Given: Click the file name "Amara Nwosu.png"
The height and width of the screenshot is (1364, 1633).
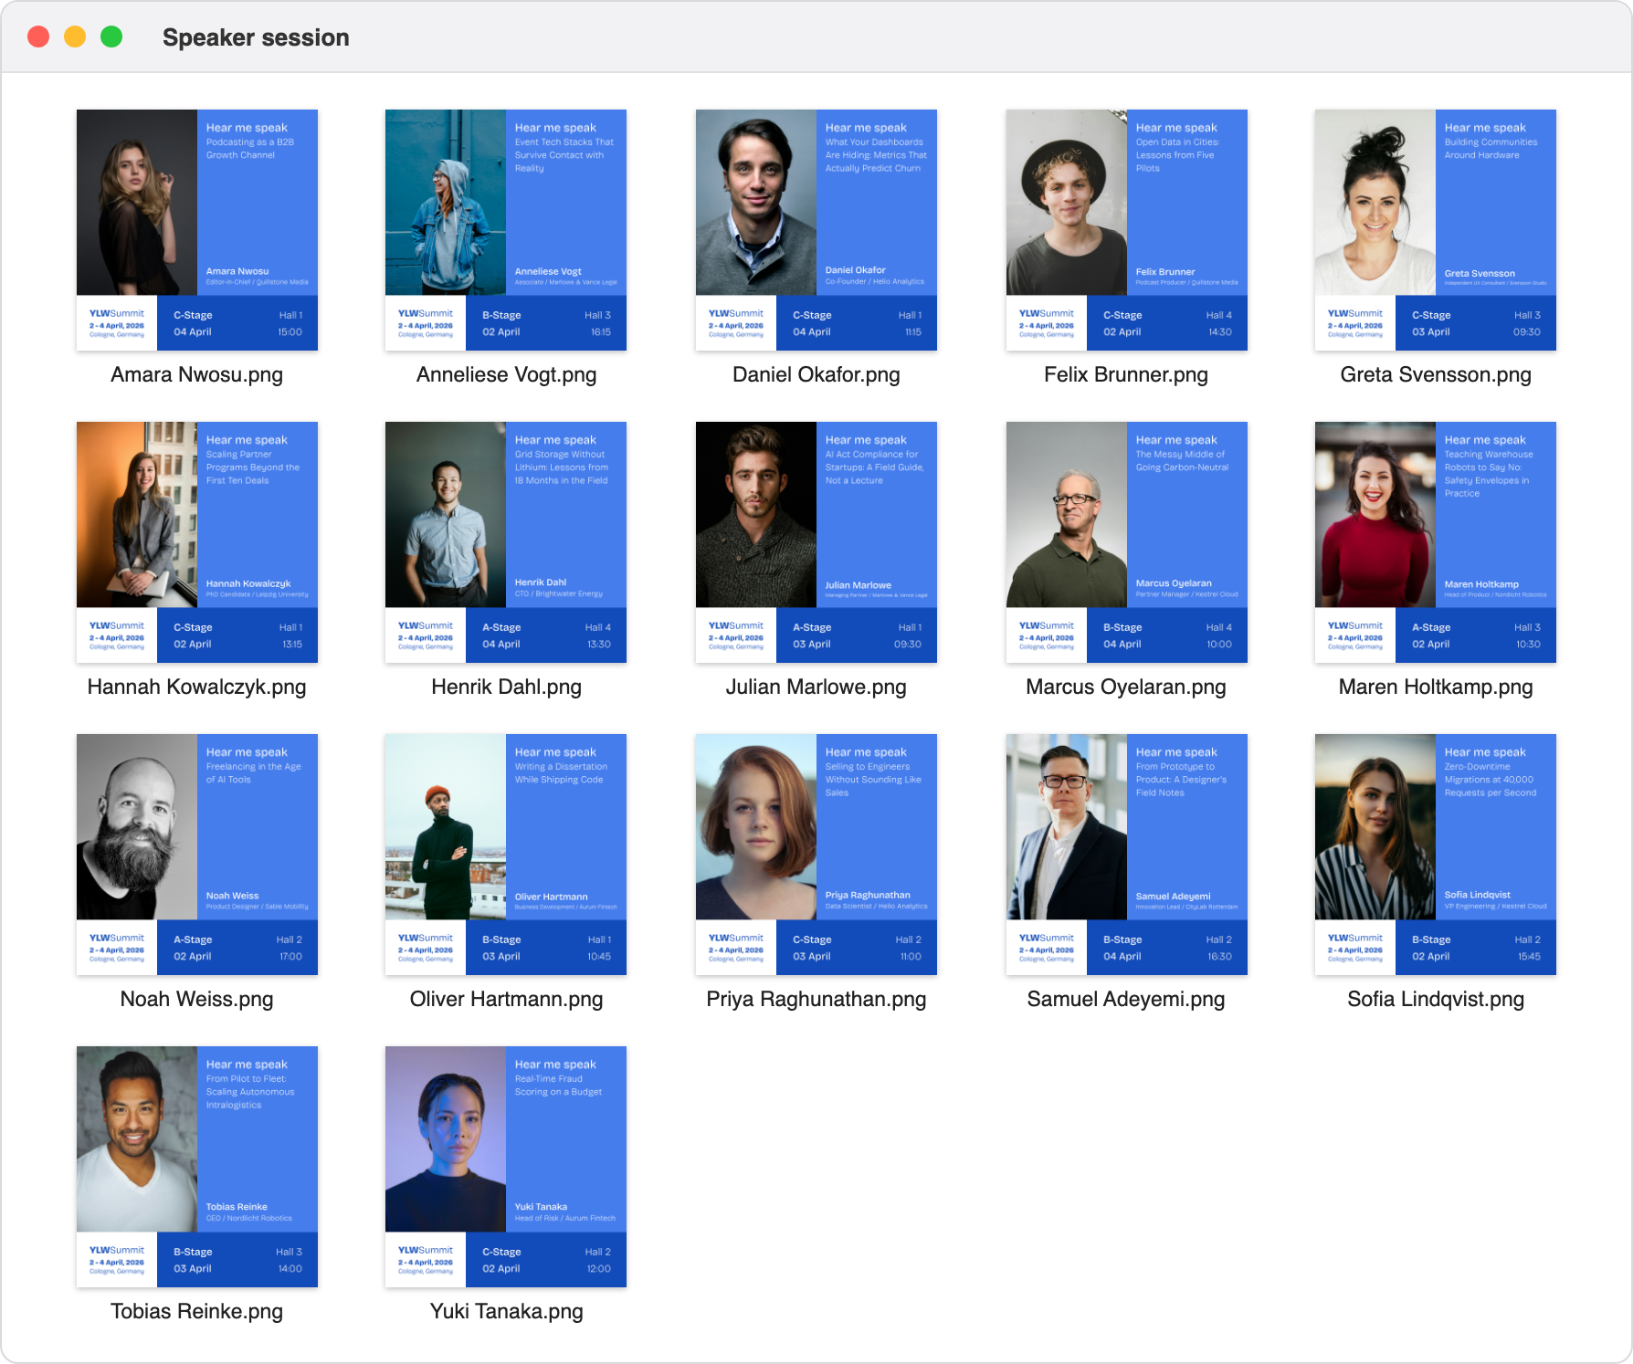Looking at the screenshot, I should [197, 374].
